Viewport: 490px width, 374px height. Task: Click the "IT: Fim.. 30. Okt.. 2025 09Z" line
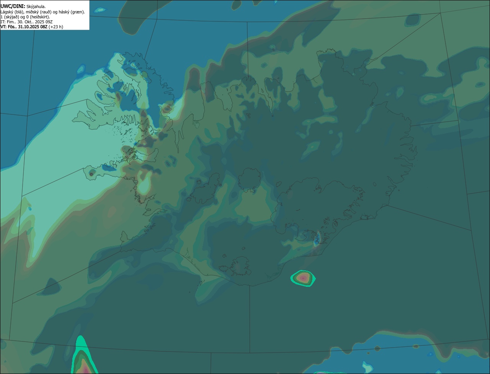(26, 22)
